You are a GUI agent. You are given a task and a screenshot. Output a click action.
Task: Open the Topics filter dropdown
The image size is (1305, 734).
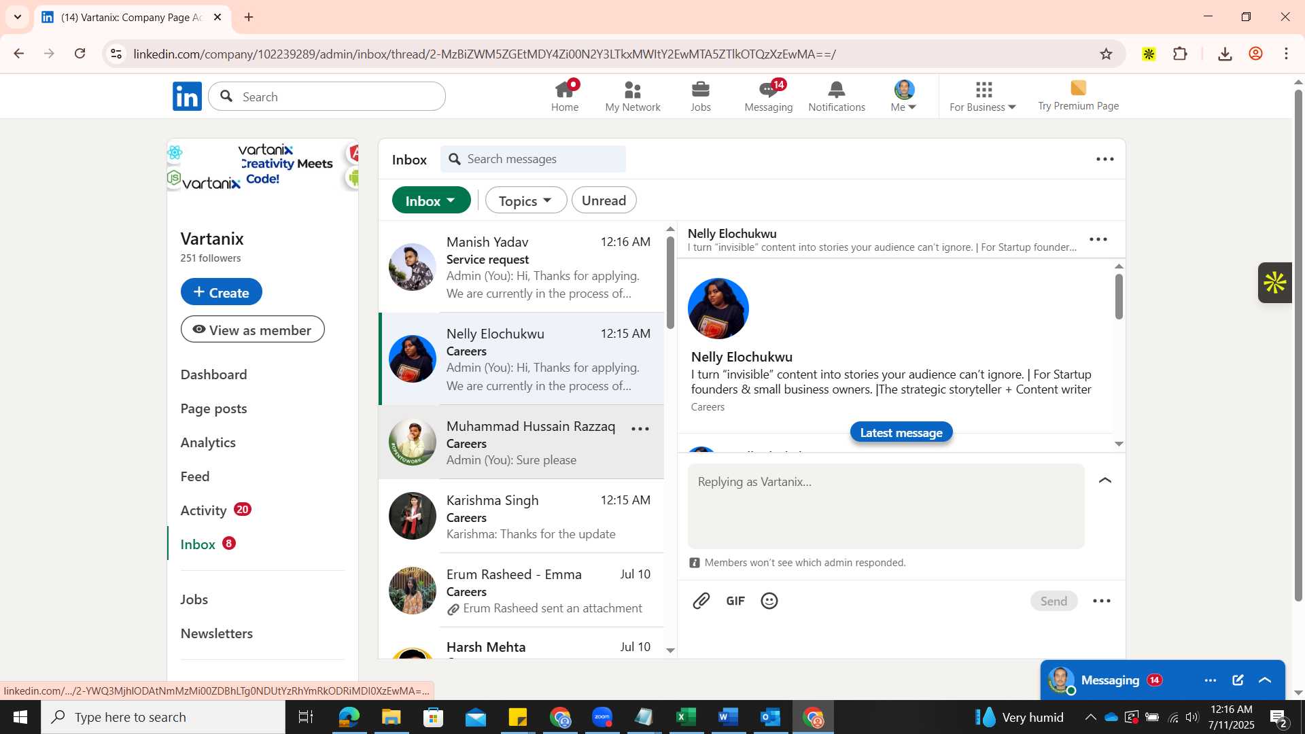(526, 200)
